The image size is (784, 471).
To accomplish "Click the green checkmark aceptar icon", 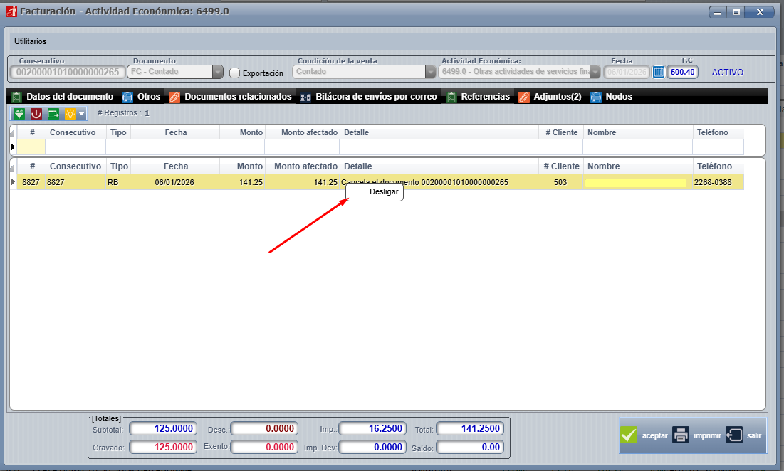I will tap(629, 435).
